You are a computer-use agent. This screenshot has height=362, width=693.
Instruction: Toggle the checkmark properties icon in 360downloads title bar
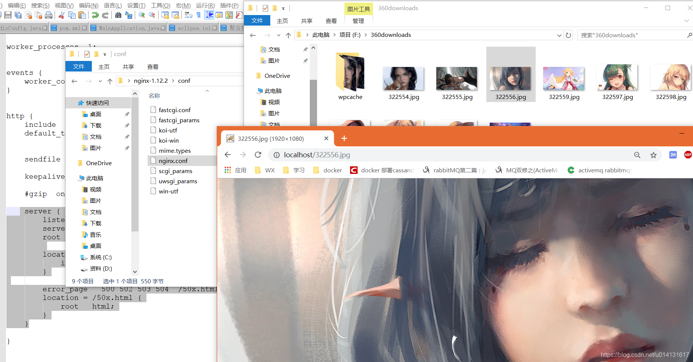pyautogui.click(x=265, y=8)
